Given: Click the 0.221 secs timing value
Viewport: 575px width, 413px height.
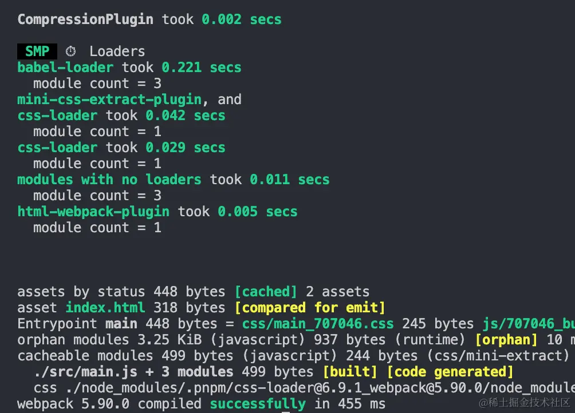Looking at the screenshot, I should [x=201, y=67].
